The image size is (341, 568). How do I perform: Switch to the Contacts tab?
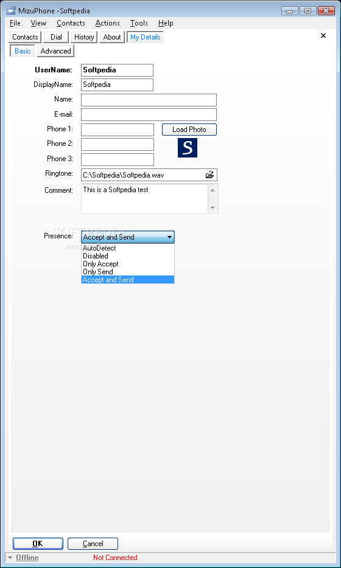coord(25,37)
